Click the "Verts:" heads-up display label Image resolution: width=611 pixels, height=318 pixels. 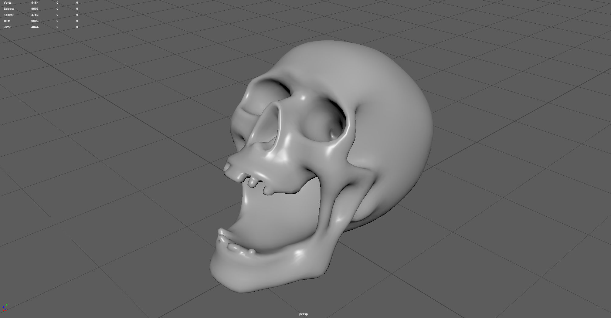(8, 2)
